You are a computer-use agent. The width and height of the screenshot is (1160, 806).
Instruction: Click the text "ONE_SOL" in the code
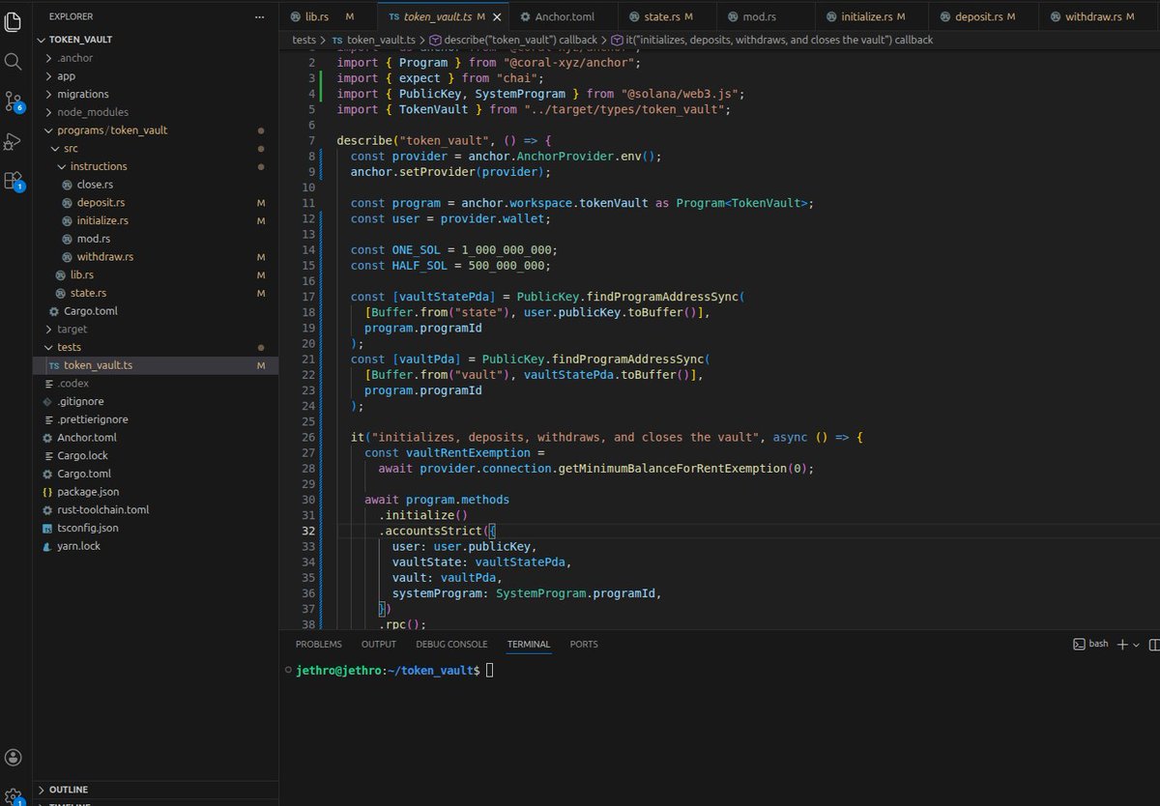[417, 249]
